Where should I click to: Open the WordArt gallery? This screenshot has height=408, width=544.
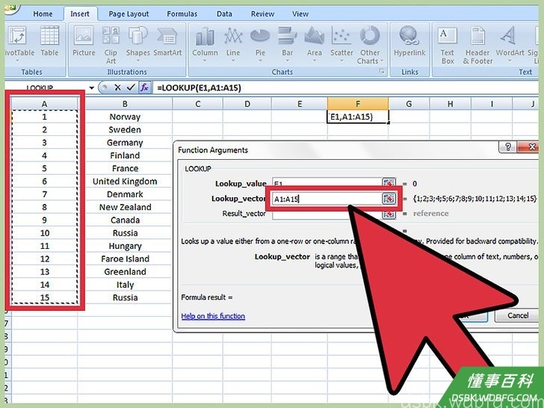[510, 43]
